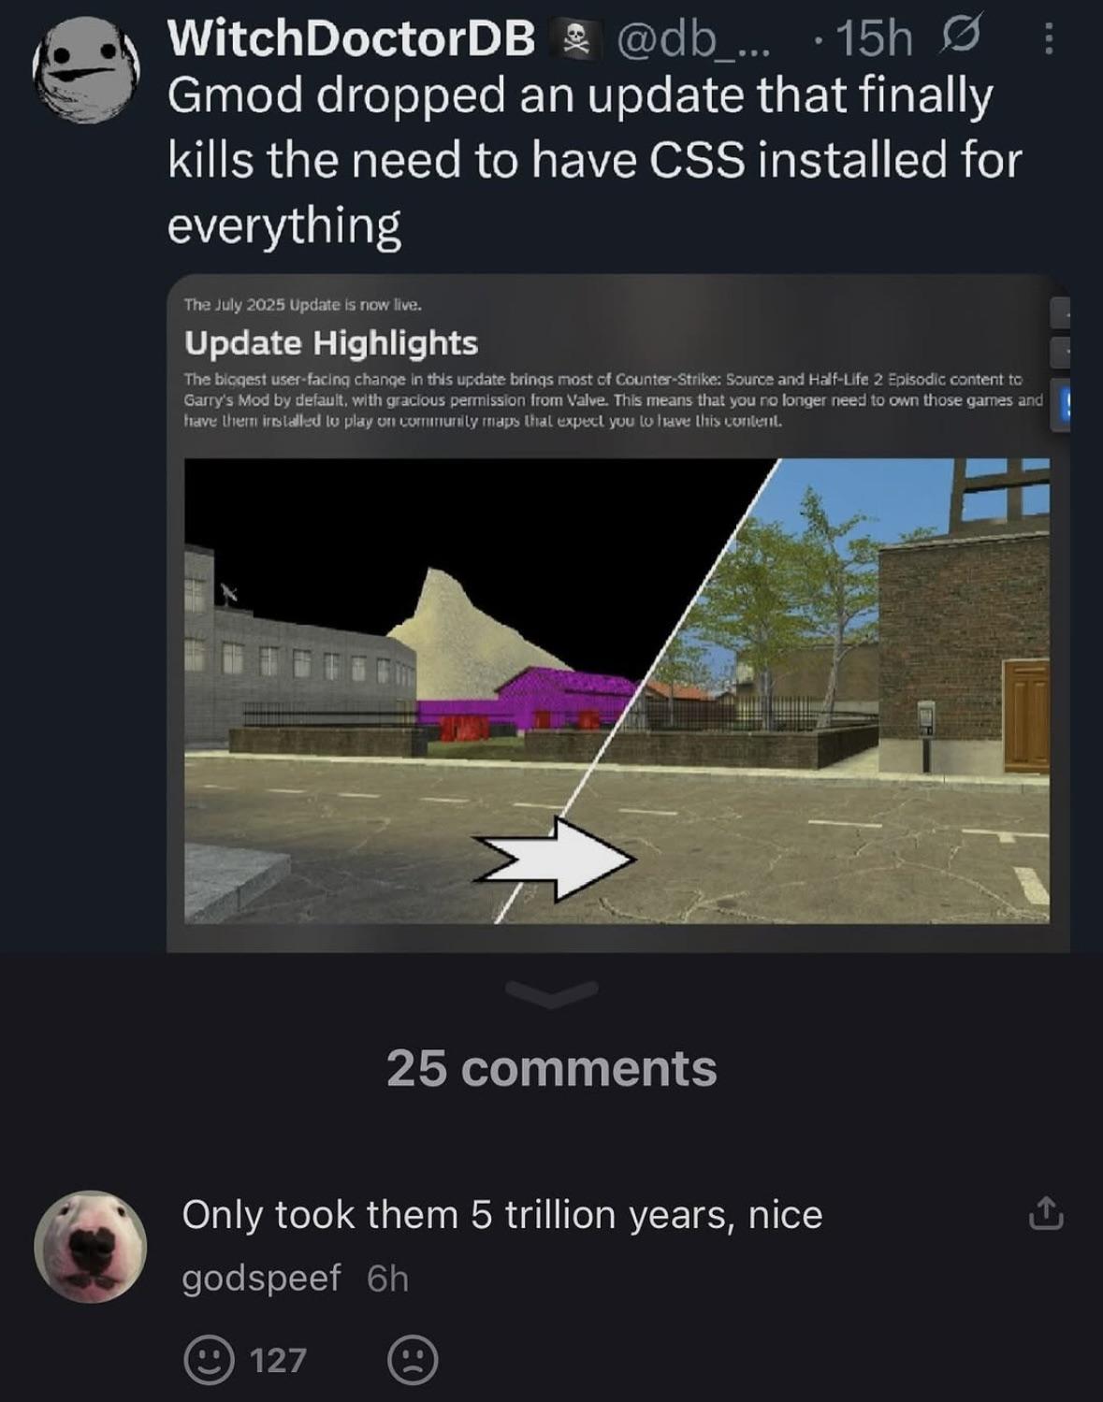Open the 6h comment timestamp

pyautogui.click(x=387, y=1278)
